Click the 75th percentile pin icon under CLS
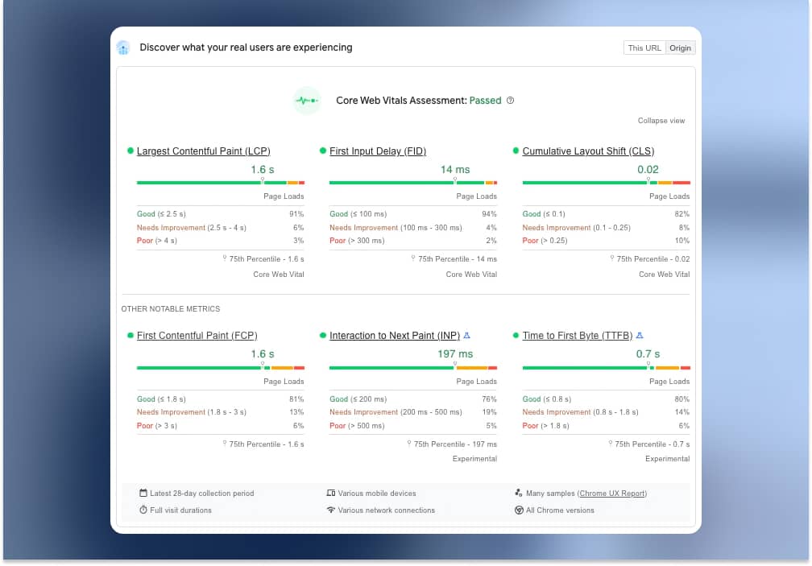The image size is (812, 566). coord(612,258)
